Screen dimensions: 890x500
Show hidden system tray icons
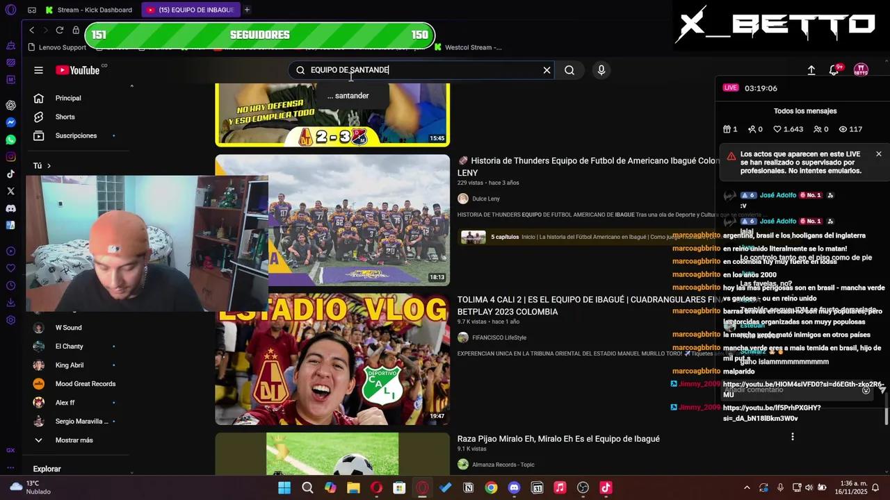[x=747, y=487]
